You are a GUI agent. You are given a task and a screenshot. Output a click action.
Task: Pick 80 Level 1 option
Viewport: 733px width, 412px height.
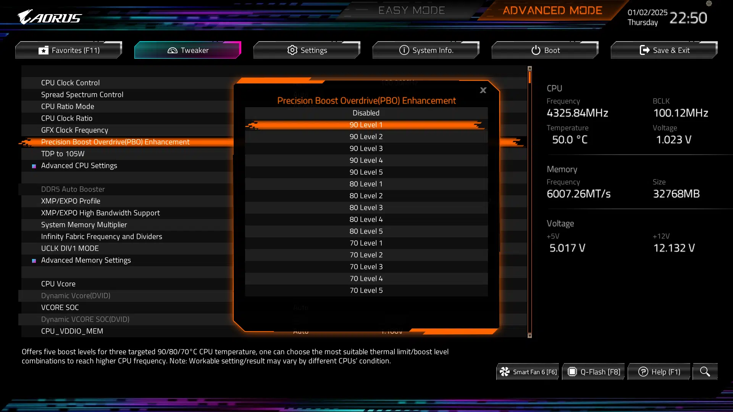pos(366,184)
